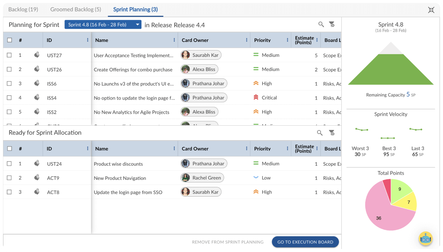
Task: Toggle select-all checkbox in sprint planning header
Action: (x=9, y=40)
